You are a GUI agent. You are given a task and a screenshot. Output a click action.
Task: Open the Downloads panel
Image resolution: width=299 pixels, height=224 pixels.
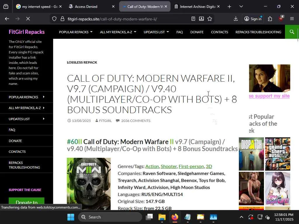tap(236, 19)
